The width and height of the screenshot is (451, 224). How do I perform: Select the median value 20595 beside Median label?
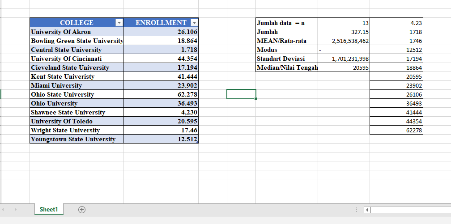click(x=344, y=67)
